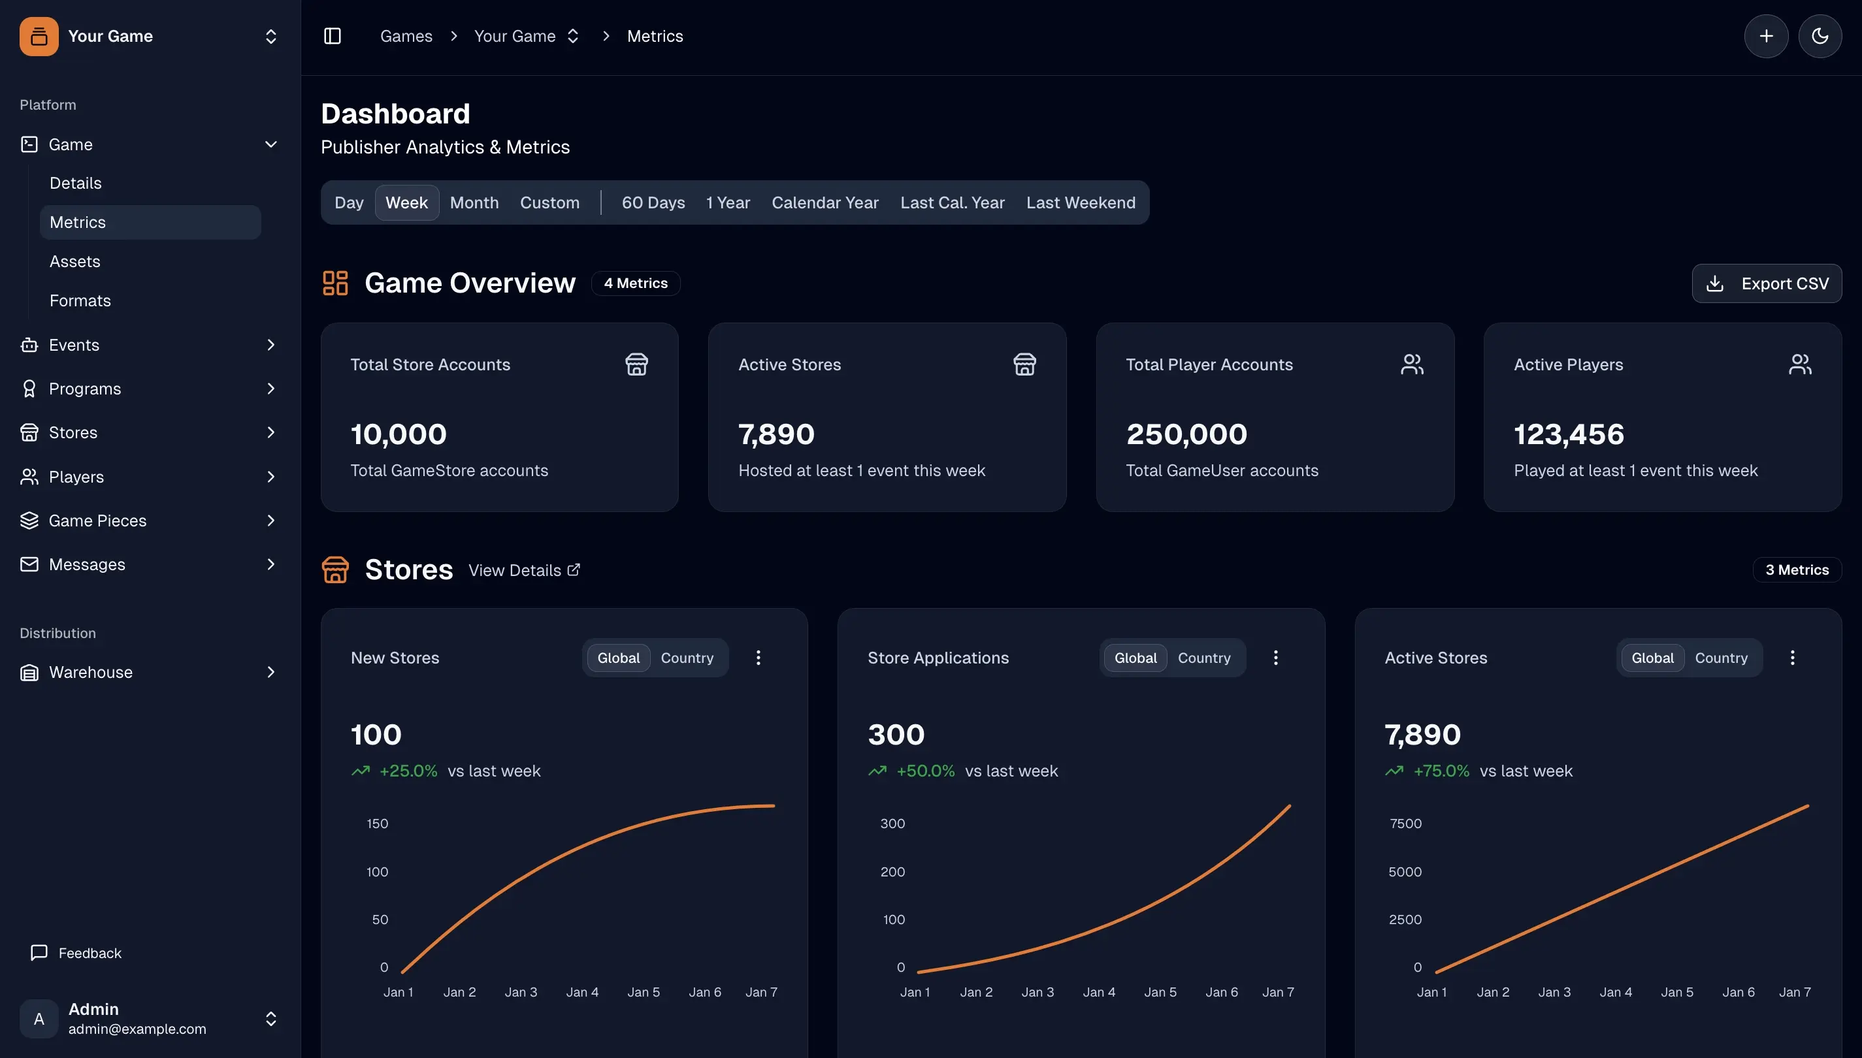Switch to 1 Year time range
Viewport: 1862px width, 1058px height.
(x=728, y=202)
